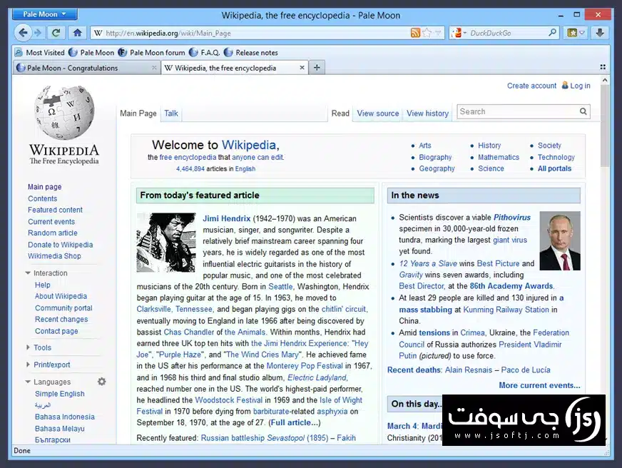Image resolution: width=622 pixels, height=468 pixels.
Task: Open the Contents sidebar link
Action: 43,198
